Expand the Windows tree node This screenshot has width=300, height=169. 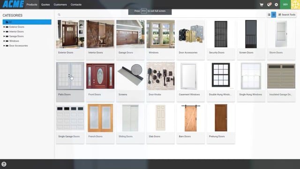pos(4,41)
